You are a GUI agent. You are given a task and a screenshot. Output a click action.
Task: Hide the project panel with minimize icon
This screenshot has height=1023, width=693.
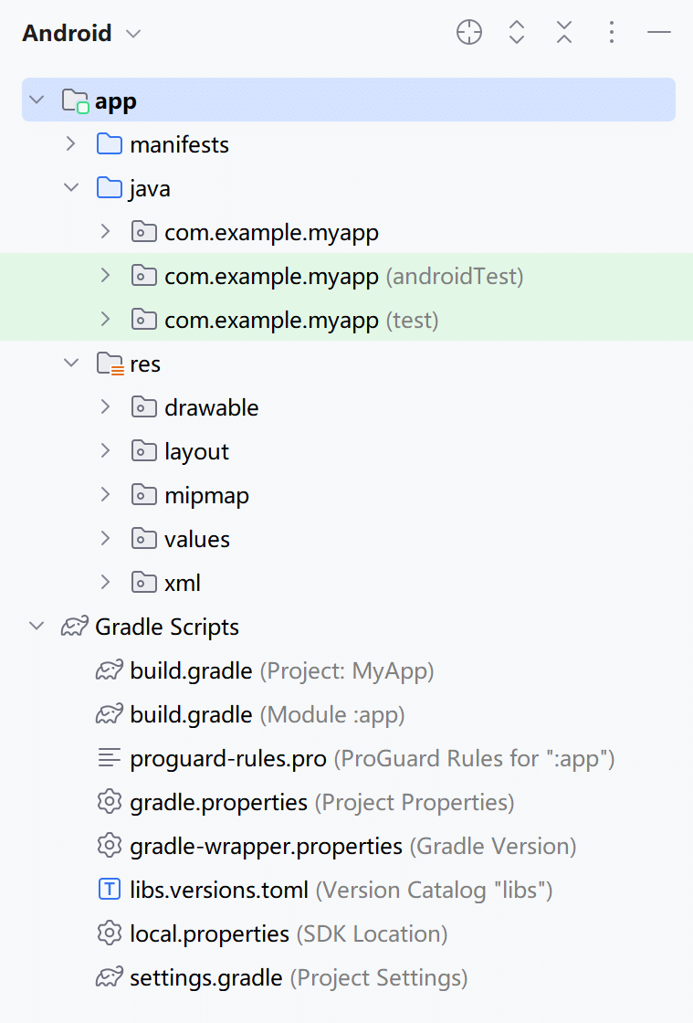[659, 34]
